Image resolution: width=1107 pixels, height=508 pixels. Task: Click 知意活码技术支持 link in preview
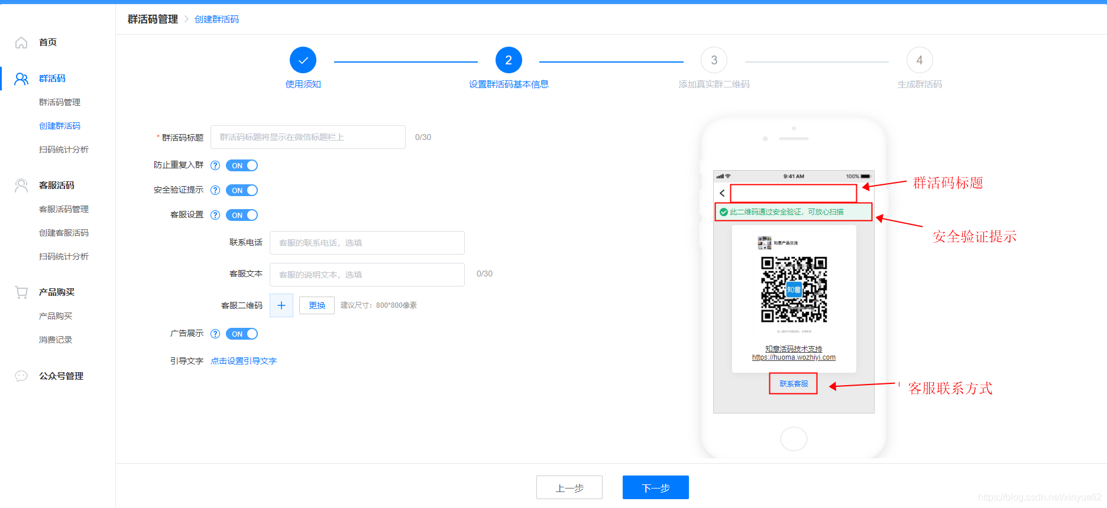794,349
